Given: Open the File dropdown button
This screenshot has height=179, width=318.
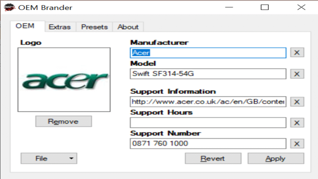Looking at the screenshot, I should tap(49, 158).
